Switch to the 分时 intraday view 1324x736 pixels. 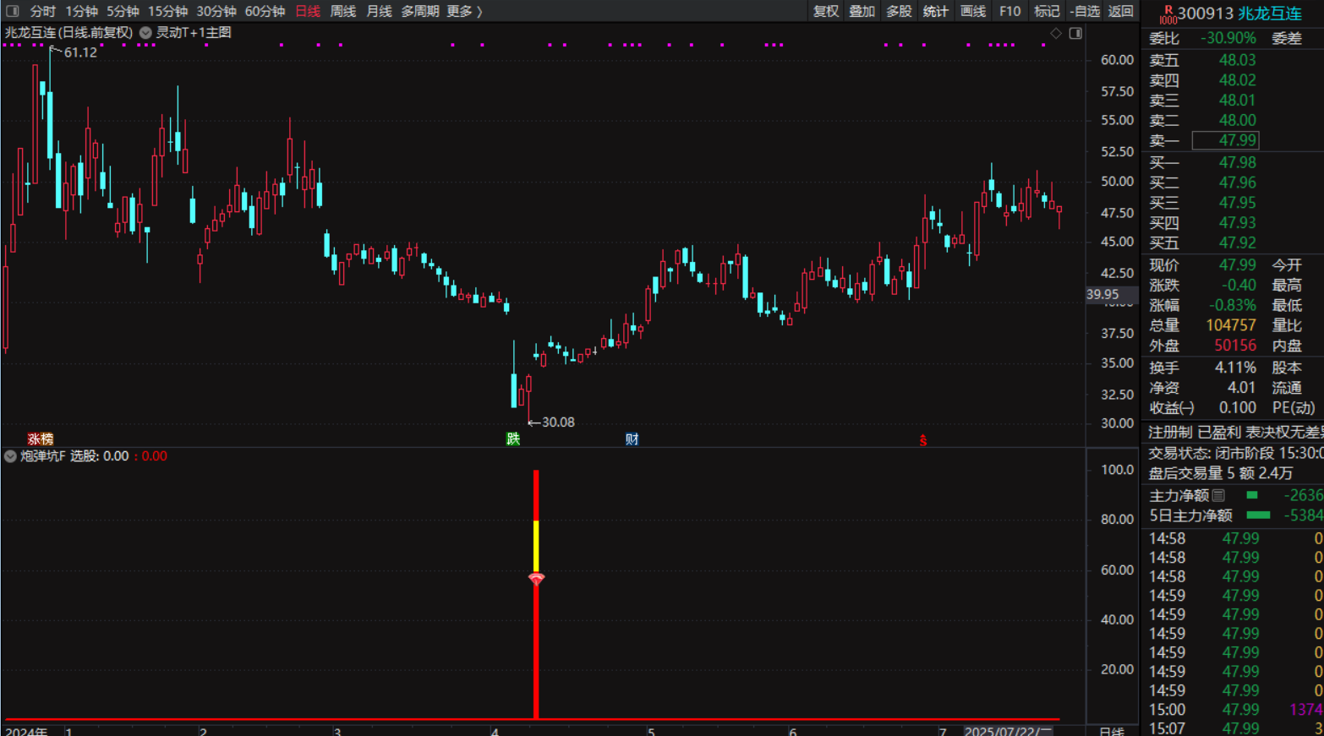[42, 11]
